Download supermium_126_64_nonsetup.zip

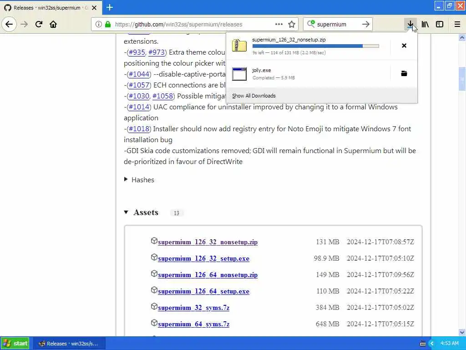(x=208, y=275)
